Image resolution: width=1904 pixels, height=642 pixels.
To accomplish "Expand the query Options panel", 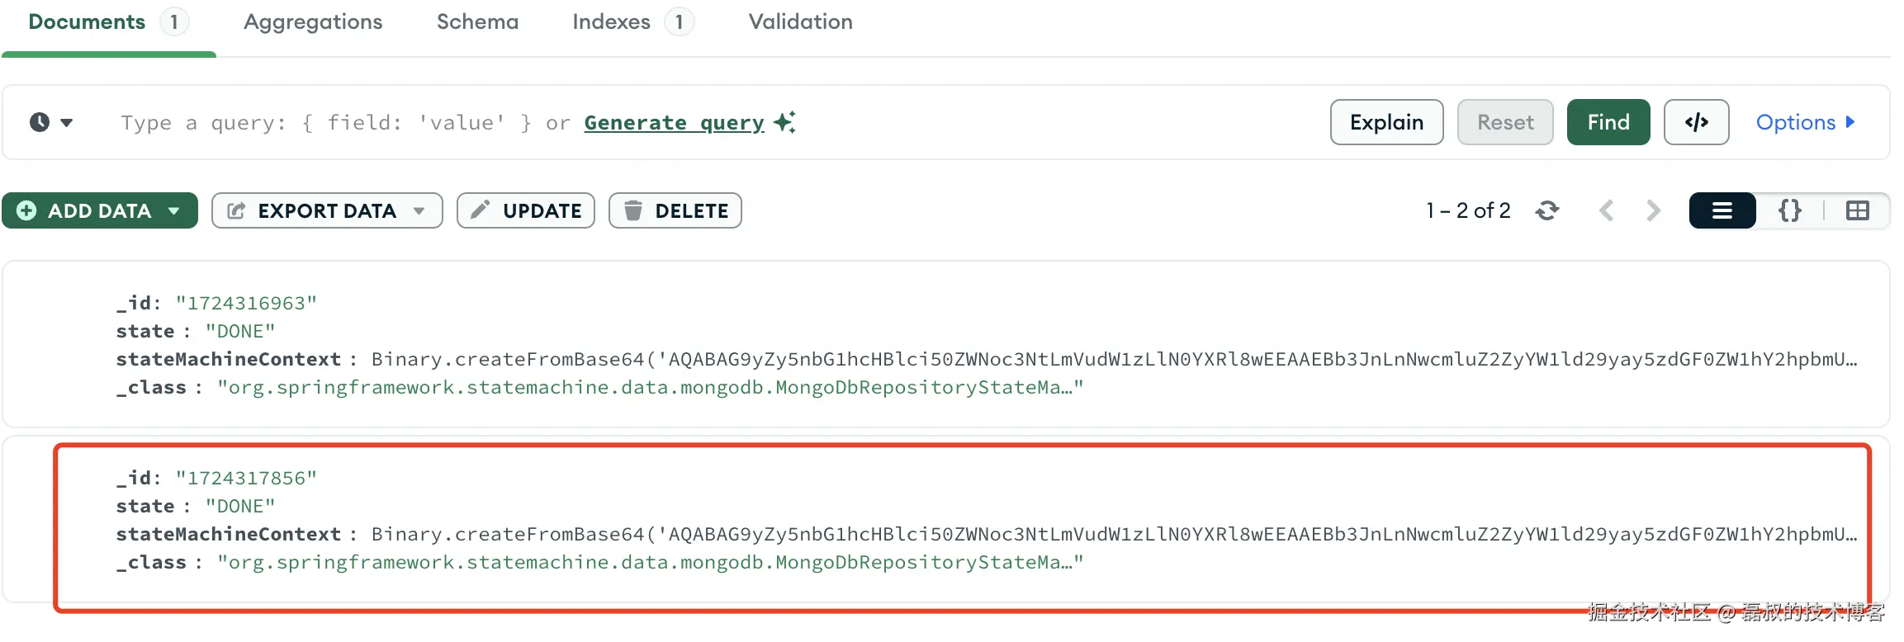I will click(1806, 122).
